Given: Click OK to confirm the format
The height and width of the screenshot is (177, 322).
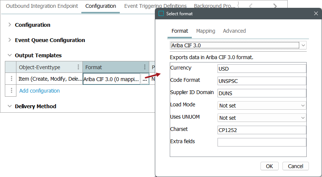Looking at the screenshot, I should click(x=269, y=166).
